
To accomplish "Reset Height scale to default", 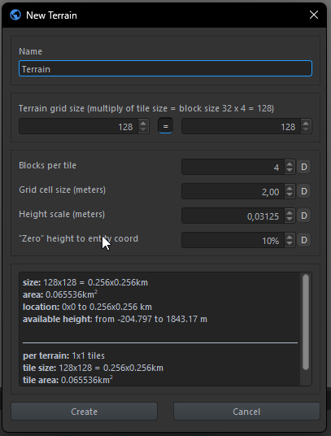I will [x=304, y=216].
